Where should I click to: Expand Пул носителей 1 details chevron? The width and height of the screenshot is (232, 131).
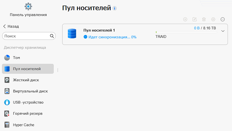pyautogui.click(x=223, y=31)
